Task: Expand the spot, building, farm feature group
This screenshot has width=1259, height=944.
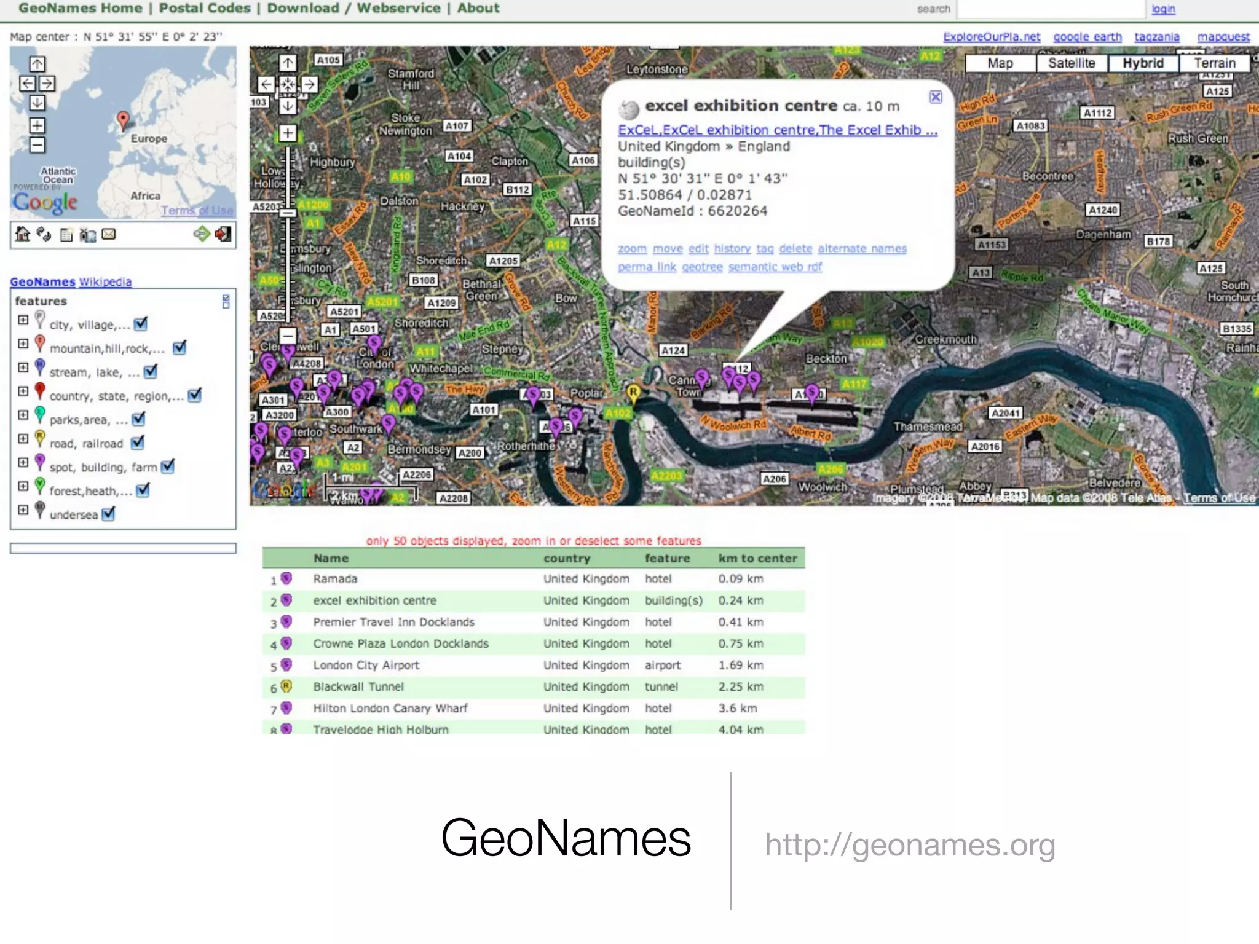Action: pyautogui.click(x=23, y=462)
